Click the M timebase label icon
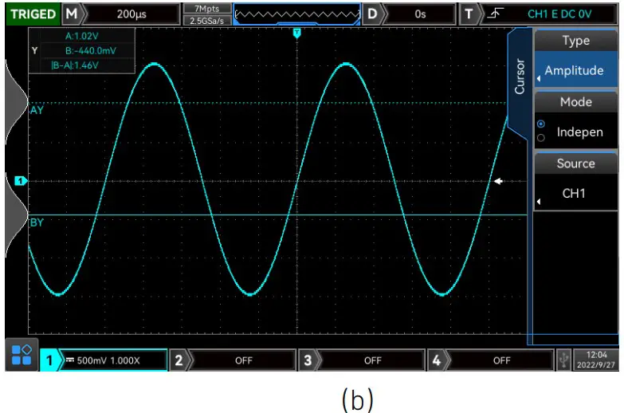Viewport: 624px width, 413px height. 72,14
